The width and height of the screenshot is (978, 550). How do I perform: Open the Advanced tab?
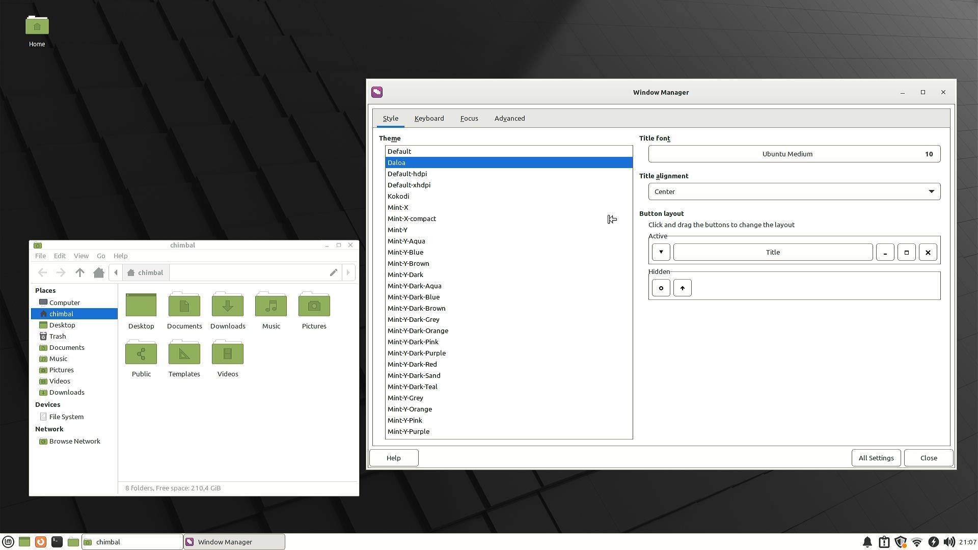(x=509, y=118)
